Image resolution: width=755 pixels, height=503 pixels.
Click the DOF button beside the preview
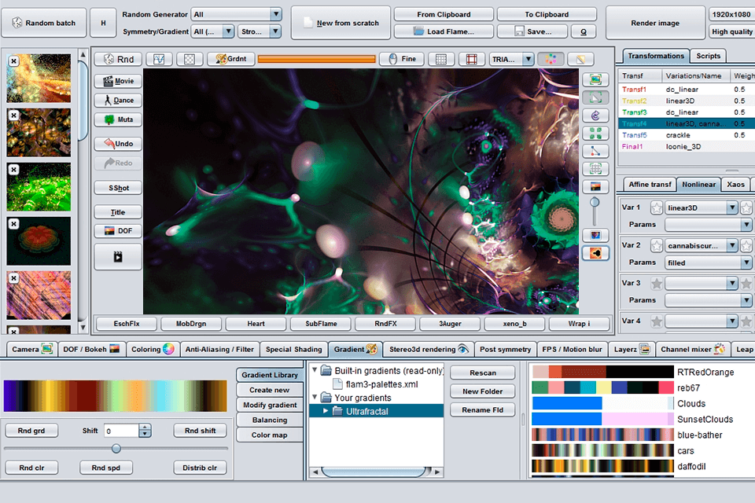tap(118, 231)
